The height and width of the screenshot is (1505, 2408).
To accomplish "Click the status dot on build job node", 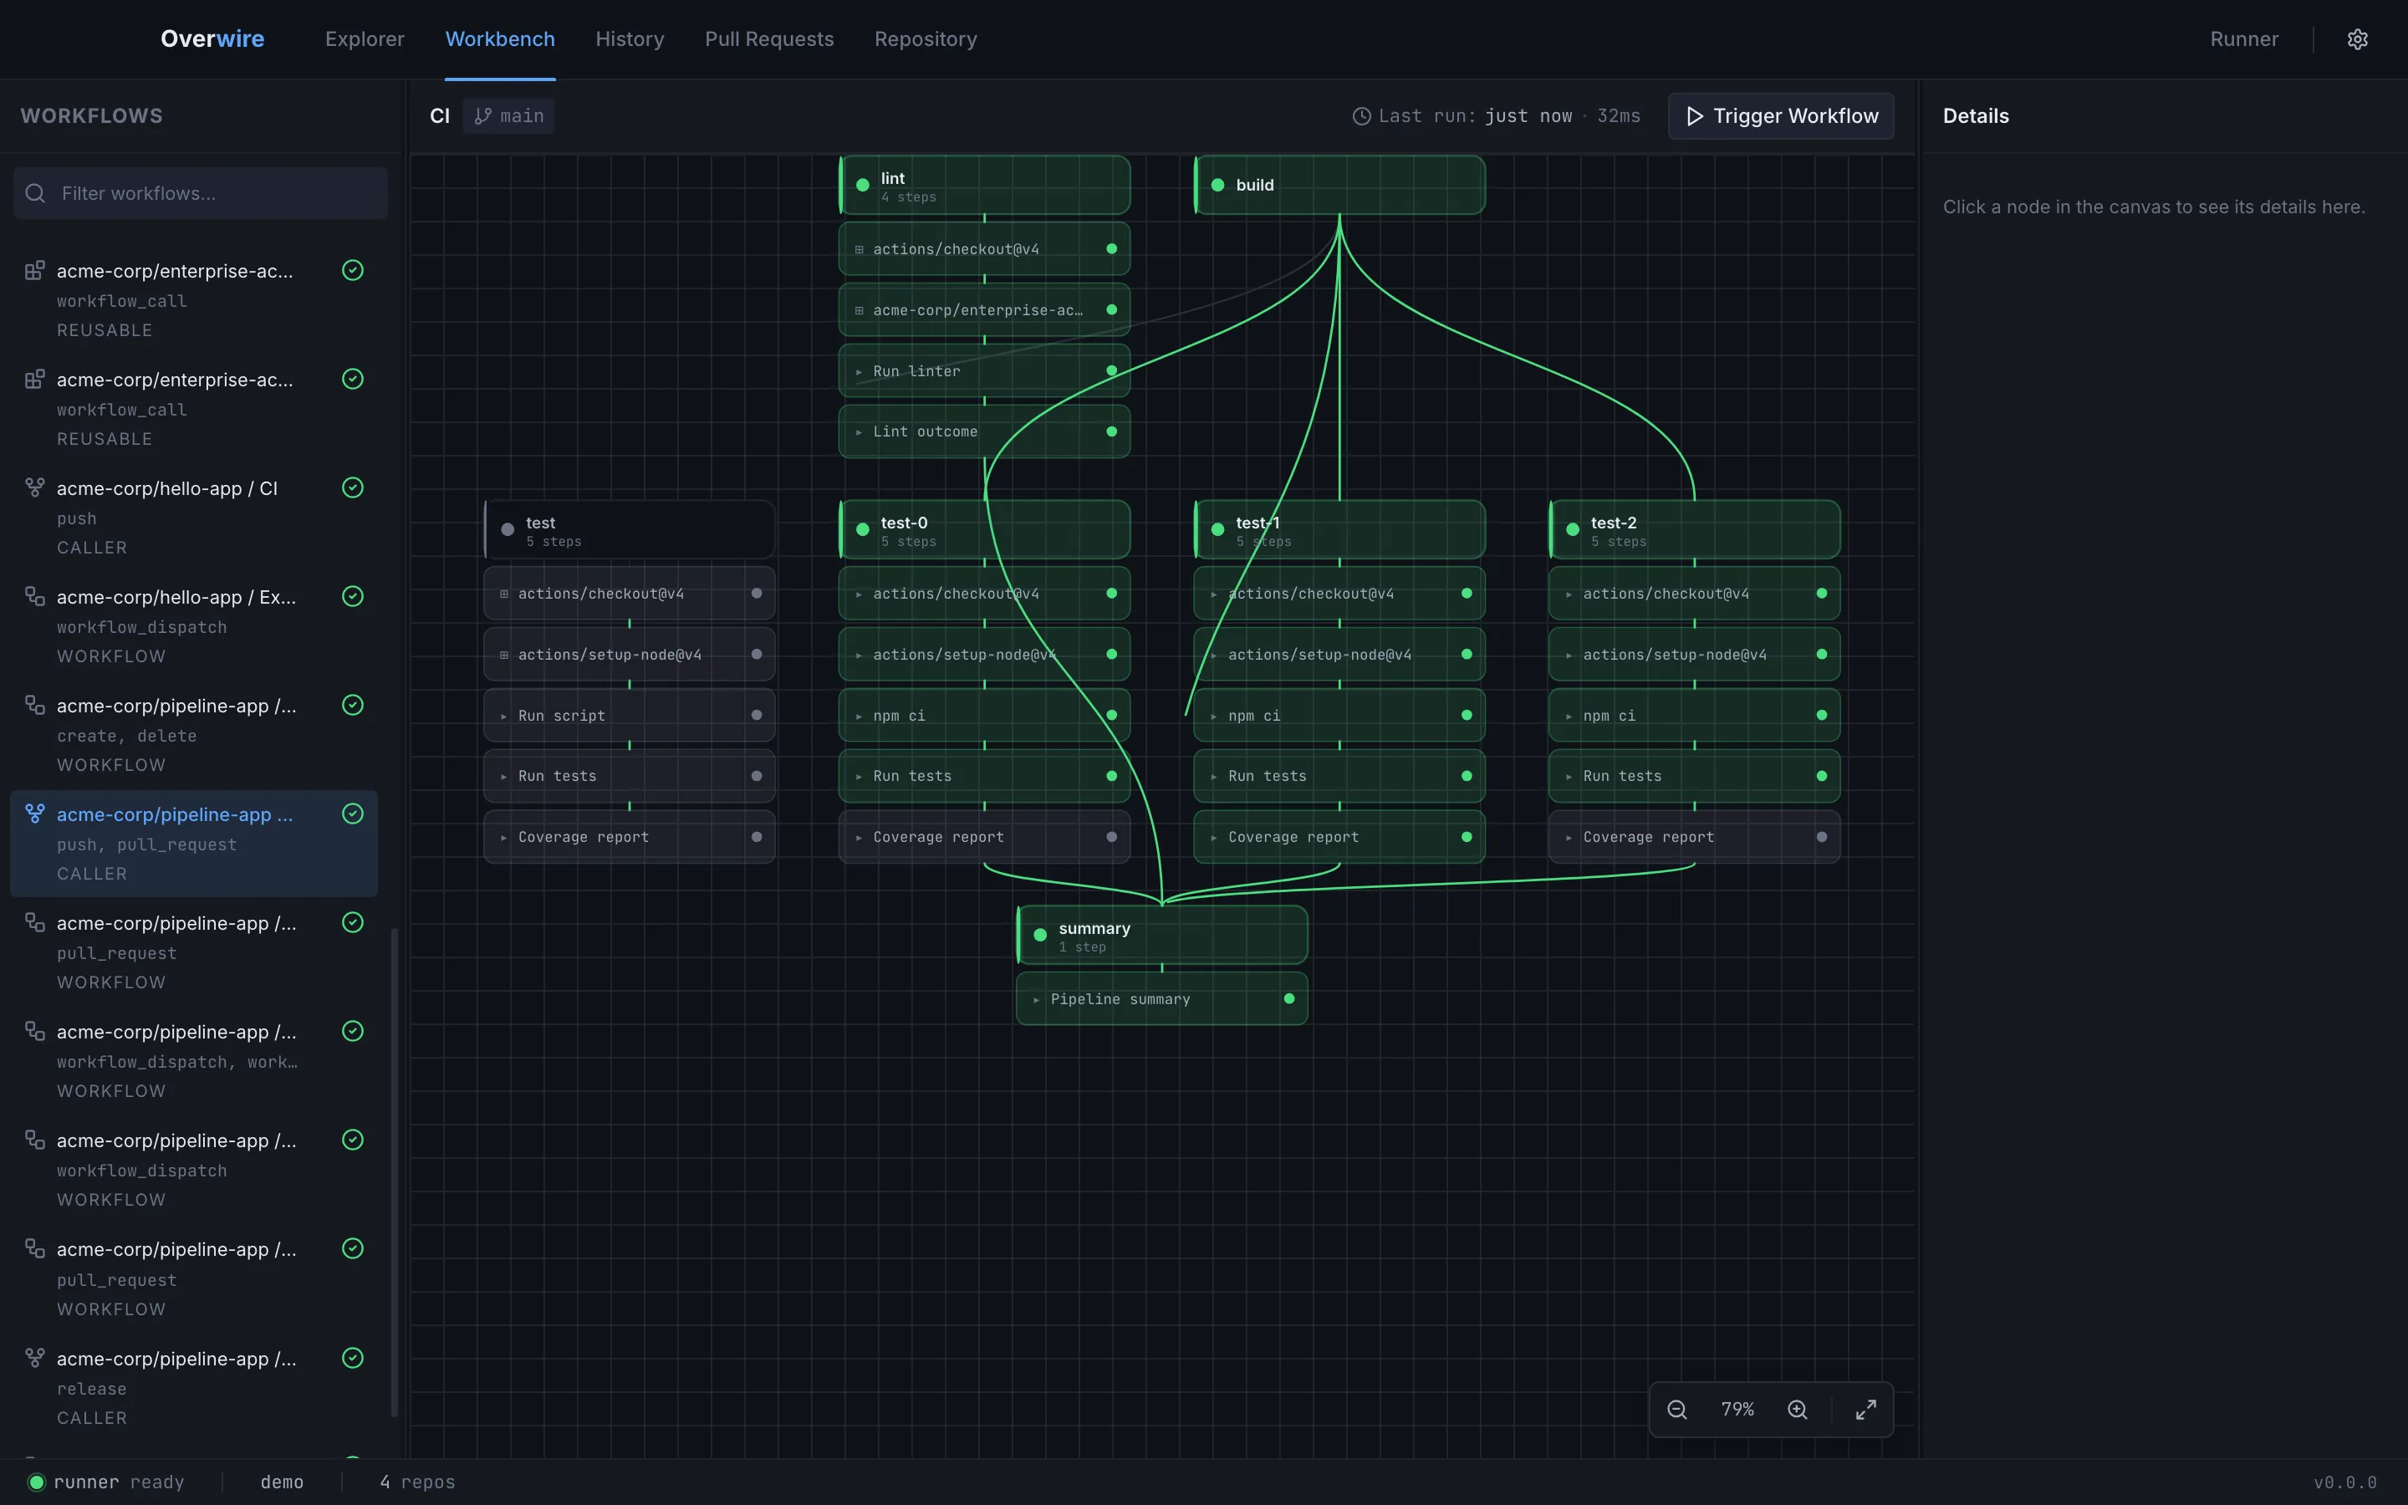I will (x=1218, y=185).
